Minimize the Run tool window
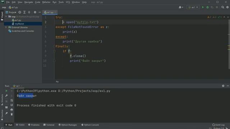Image resolution: width=230 pixels, height=129 pixels. click(227, 86)
